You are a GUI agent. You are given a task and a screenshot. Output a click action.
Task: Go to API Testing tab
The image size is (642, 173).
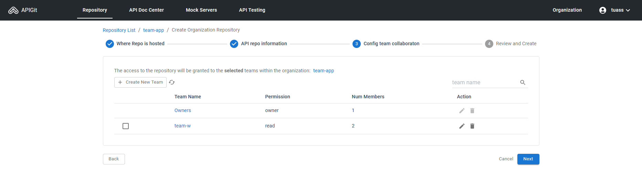252,10
